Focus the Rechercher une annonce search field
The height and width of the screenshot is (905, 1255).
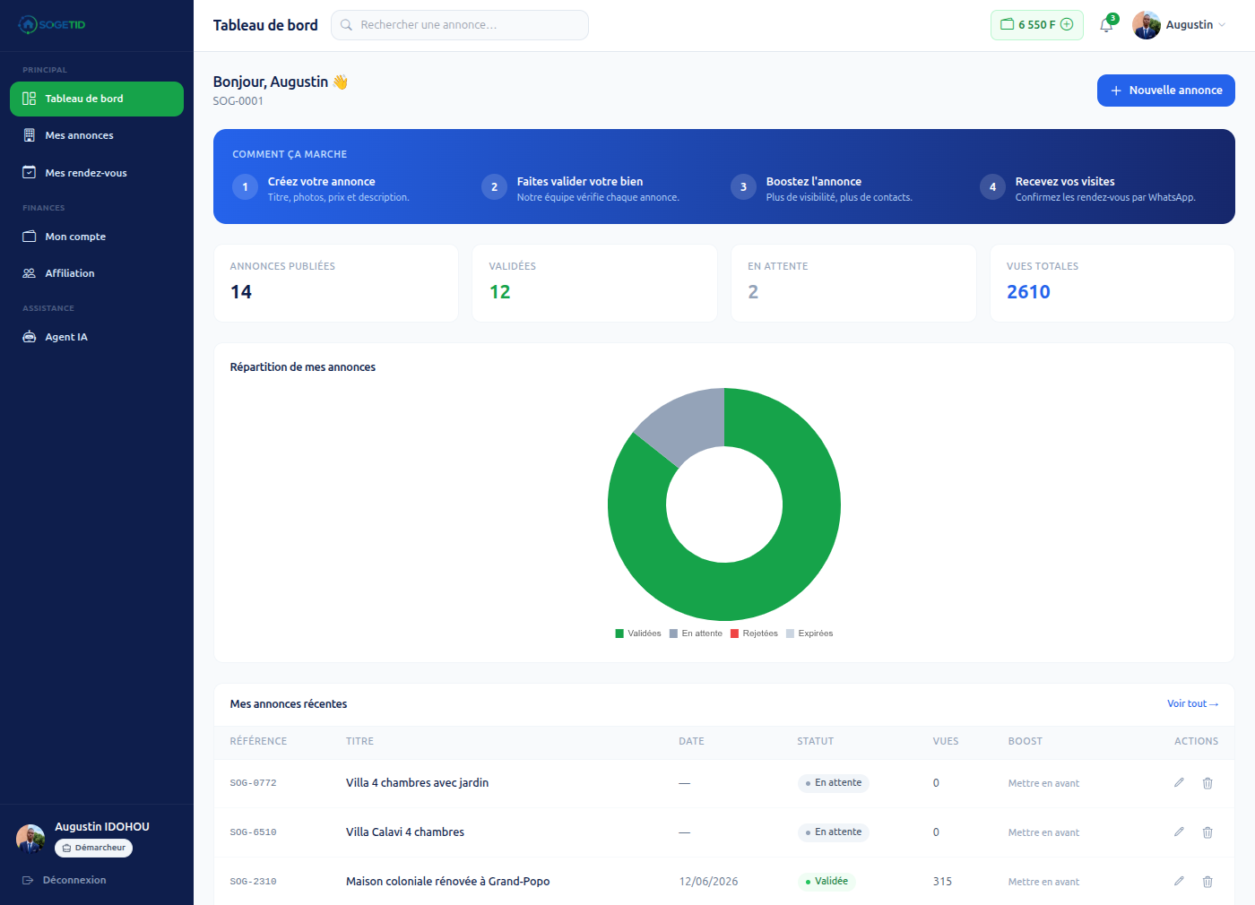(460, 25)
